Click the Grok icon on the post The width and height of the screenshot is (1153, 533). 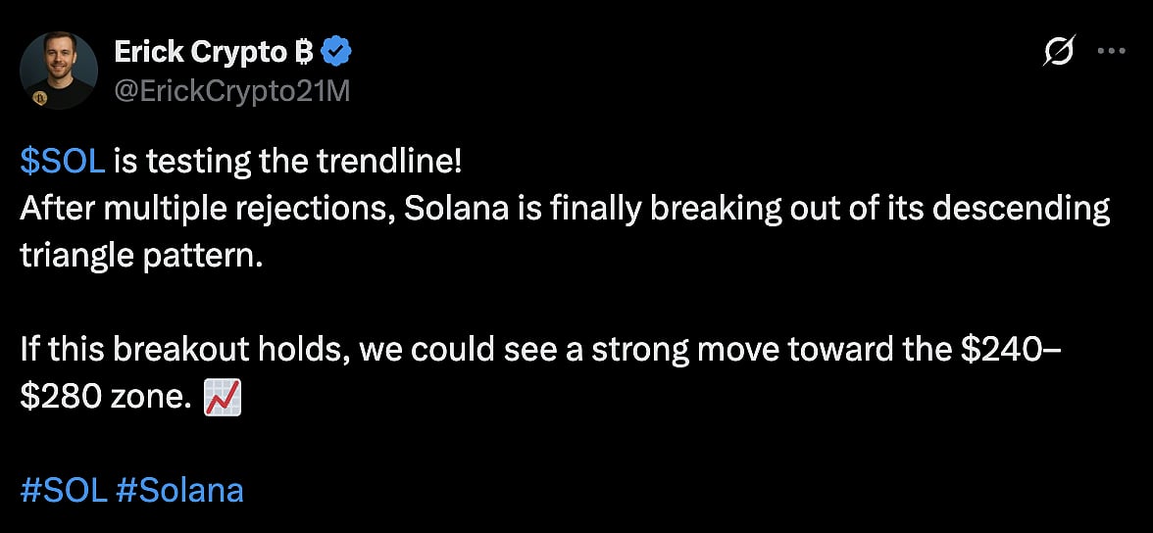[1059, 52]
